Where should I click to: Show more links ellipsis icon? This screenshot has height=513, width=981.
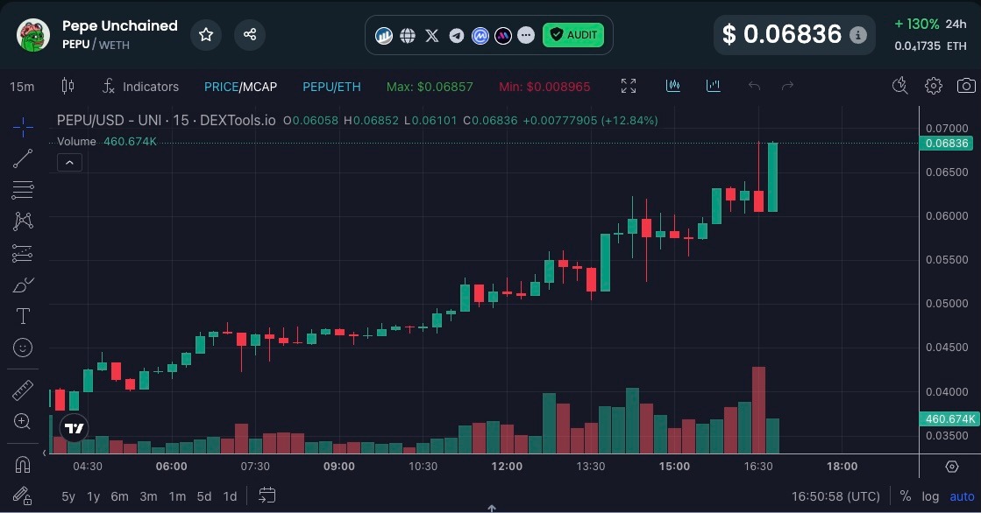[526, 36]
